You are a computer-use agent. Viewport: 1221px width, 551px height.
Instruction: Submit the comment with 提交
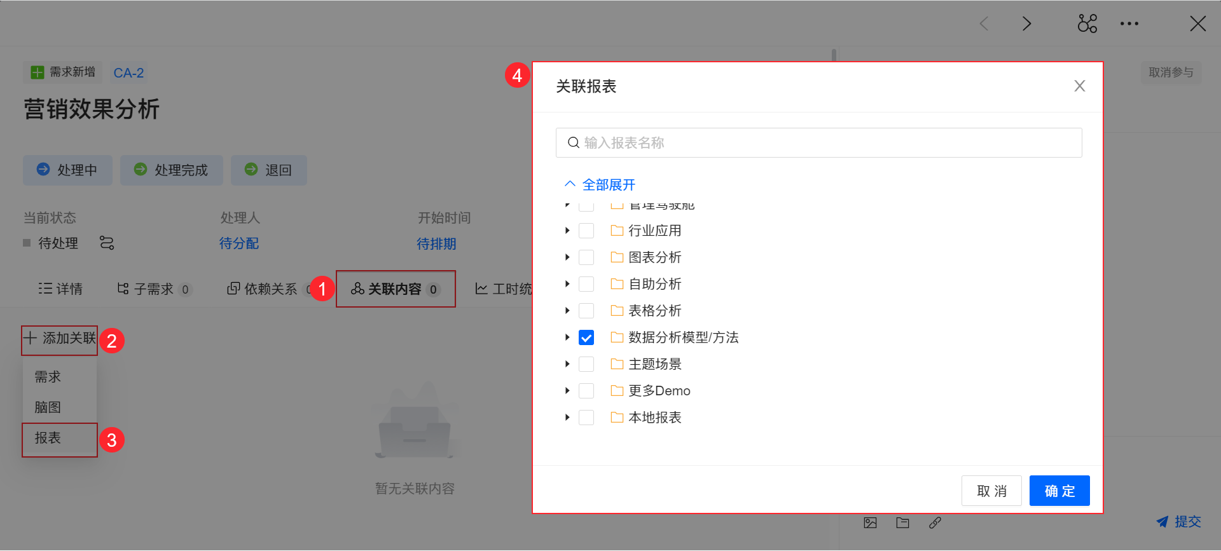(x=1178, y=522)
